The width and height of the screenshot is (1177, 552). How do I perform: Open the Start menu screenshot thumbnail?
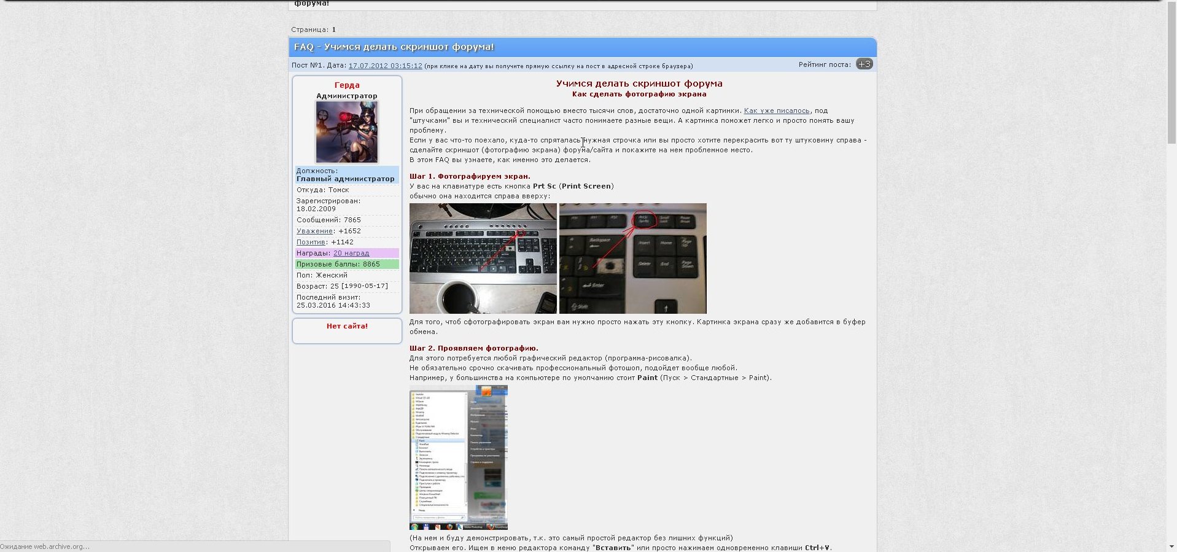[x=458, y=457]
